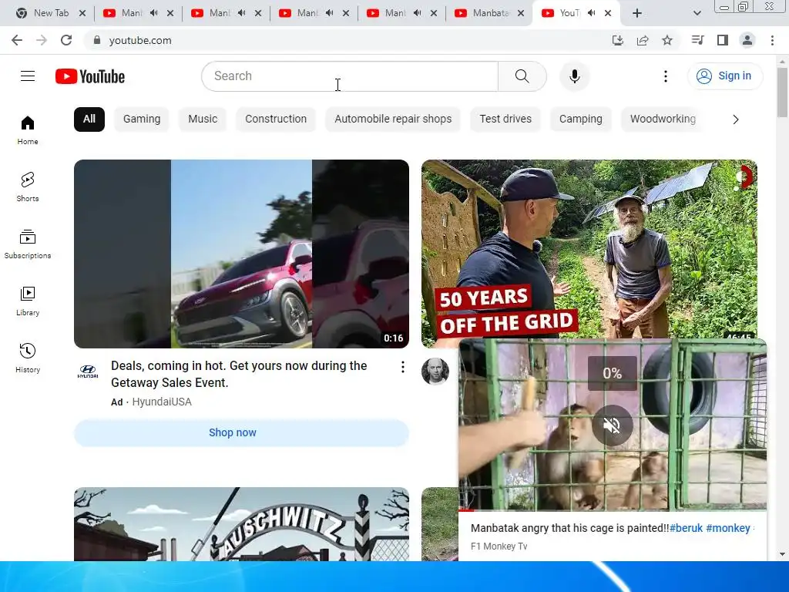Click the 50 Years video channel avatar
Viewport: 789px width, 592px height.
click(435, 372)
